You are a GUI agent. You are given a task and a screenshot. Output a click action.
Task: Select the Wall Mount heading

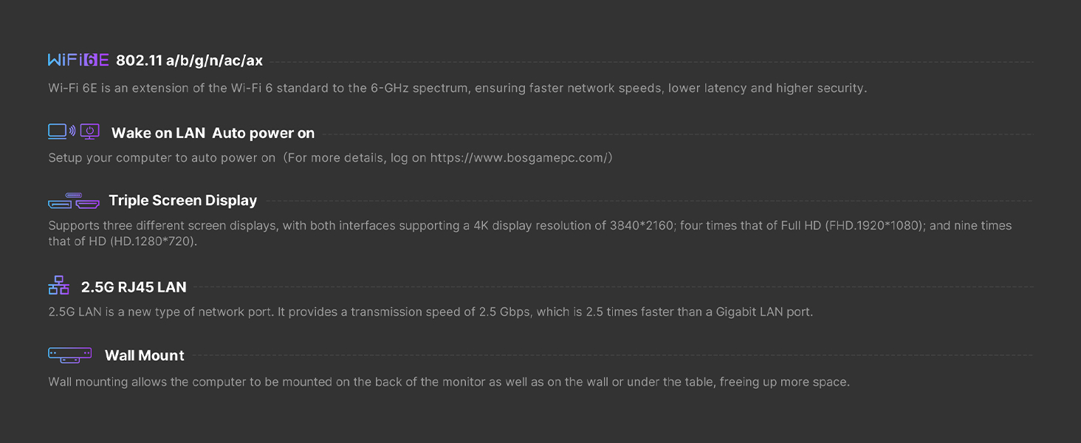[x=145, y=355]
